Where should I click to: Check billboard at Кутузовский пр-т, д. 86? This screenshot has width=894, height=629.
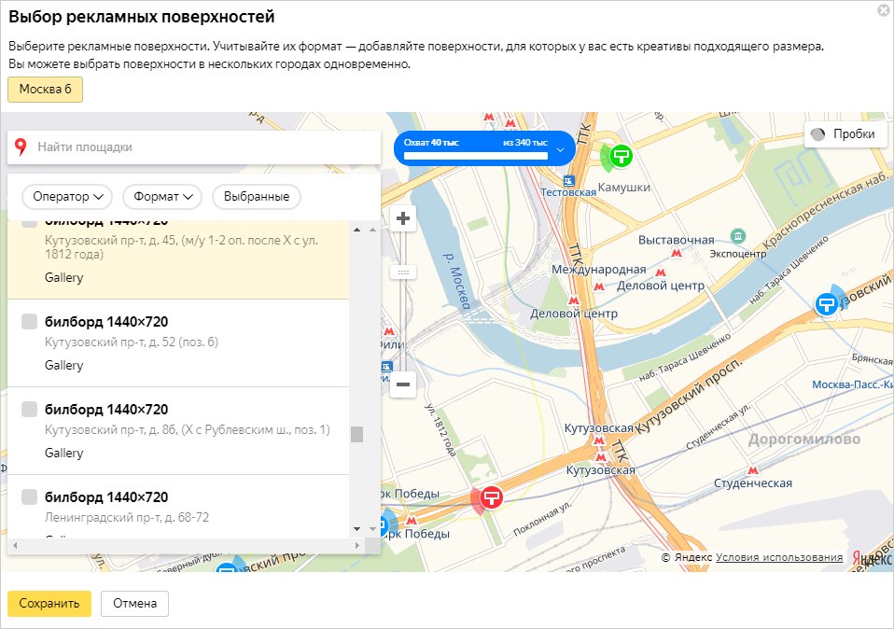pyautogui.click(x=29, y=409)
